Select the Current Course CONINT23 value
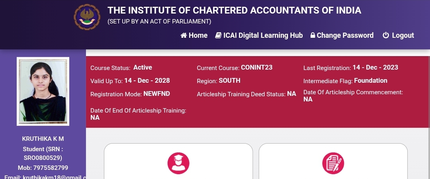 [x=256, y=68]
